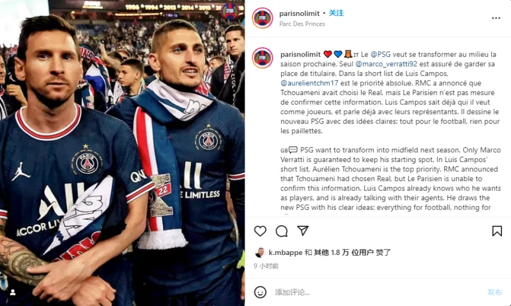Image resolution: width=511 pixels, height=306 pixels.
Task: Like the post with the heart icon
Action: click(260, 231)
